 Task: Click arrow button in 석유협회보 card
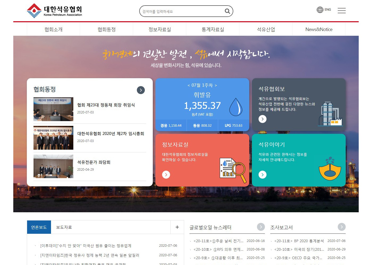pyautogui.click(x=263, y=119)
